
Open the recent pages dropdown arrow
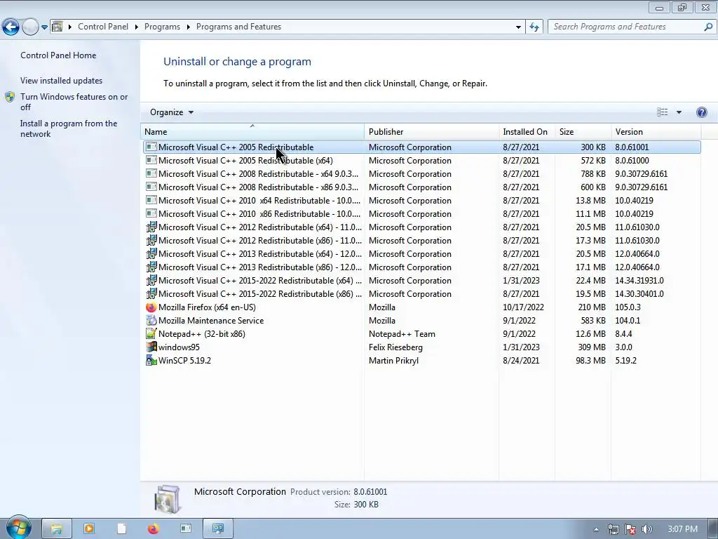[44, 27]
